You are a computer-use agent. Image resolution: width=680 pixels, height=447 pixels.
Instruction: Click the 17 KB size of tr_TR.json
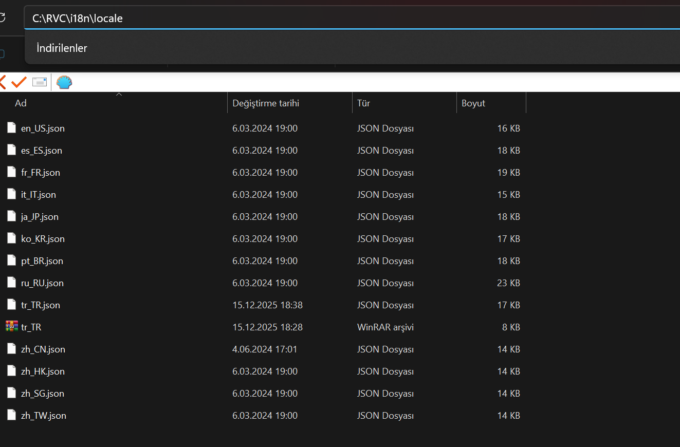(509, 305)
